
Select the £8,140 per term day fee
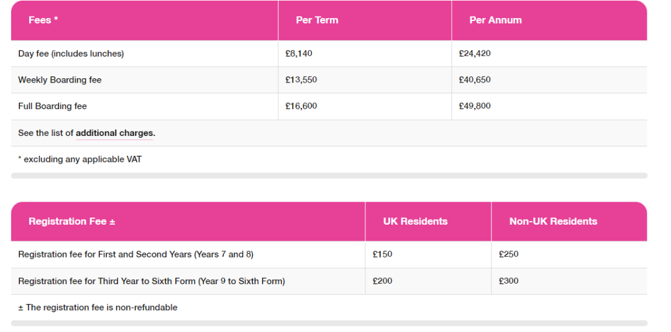point(299,54)
